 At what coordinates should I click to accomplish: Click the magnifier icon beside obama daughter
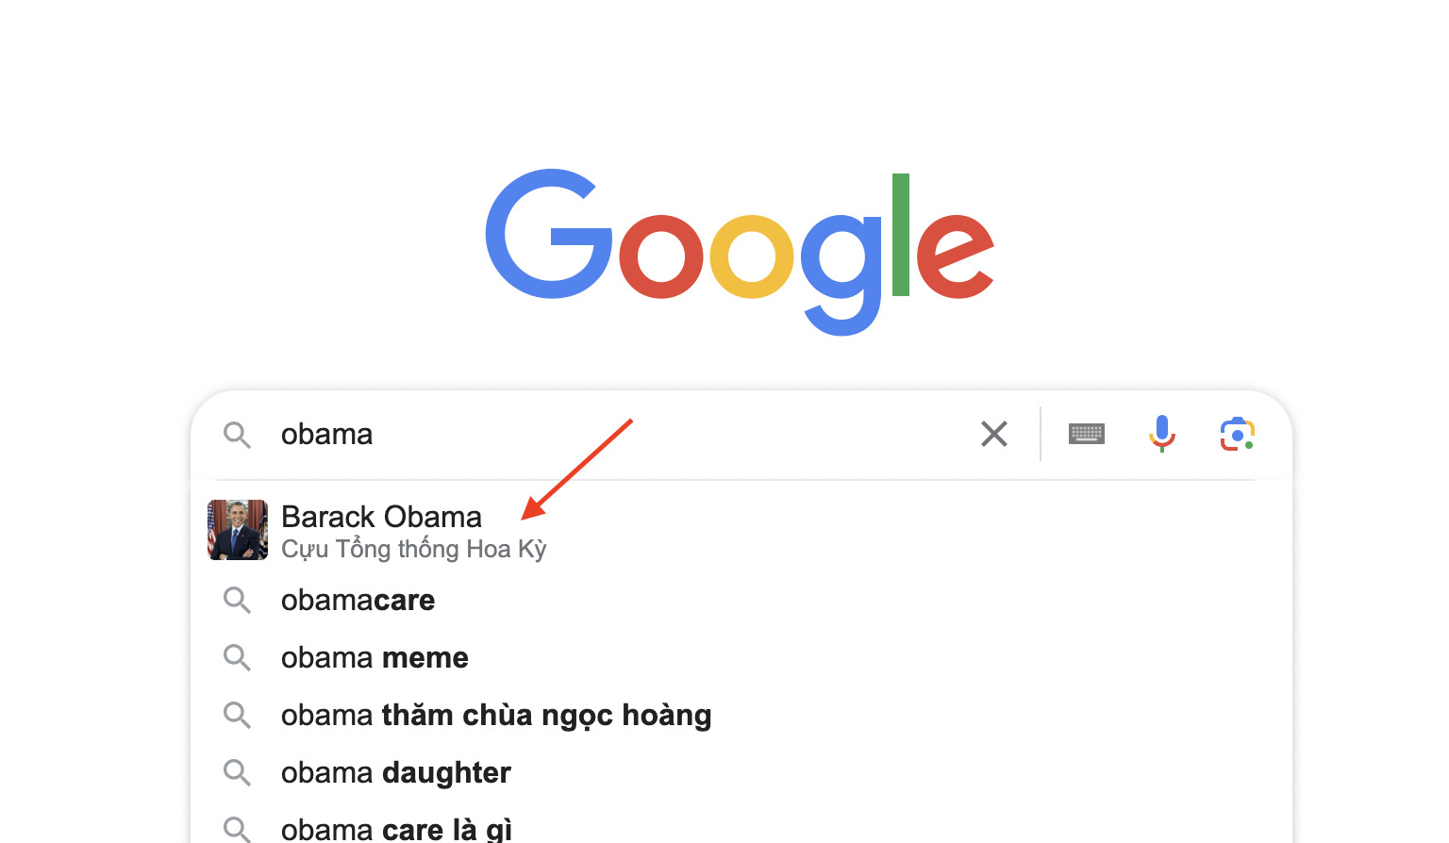[237, 773]
